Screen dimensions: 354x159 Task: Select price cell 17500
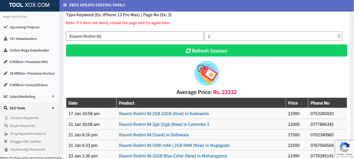(294, 135)
